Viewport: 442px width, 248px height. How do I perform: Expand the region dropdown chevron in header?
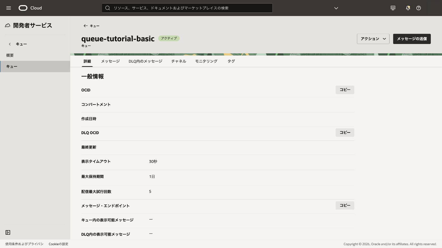point(336,8)
